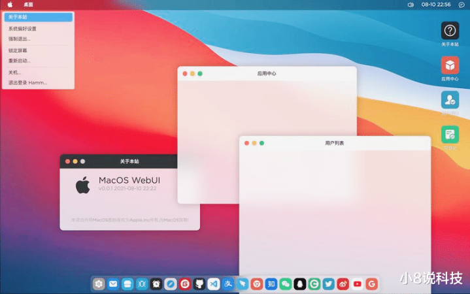Click the MacOS WebUI title text

click(x=129, y=180)
